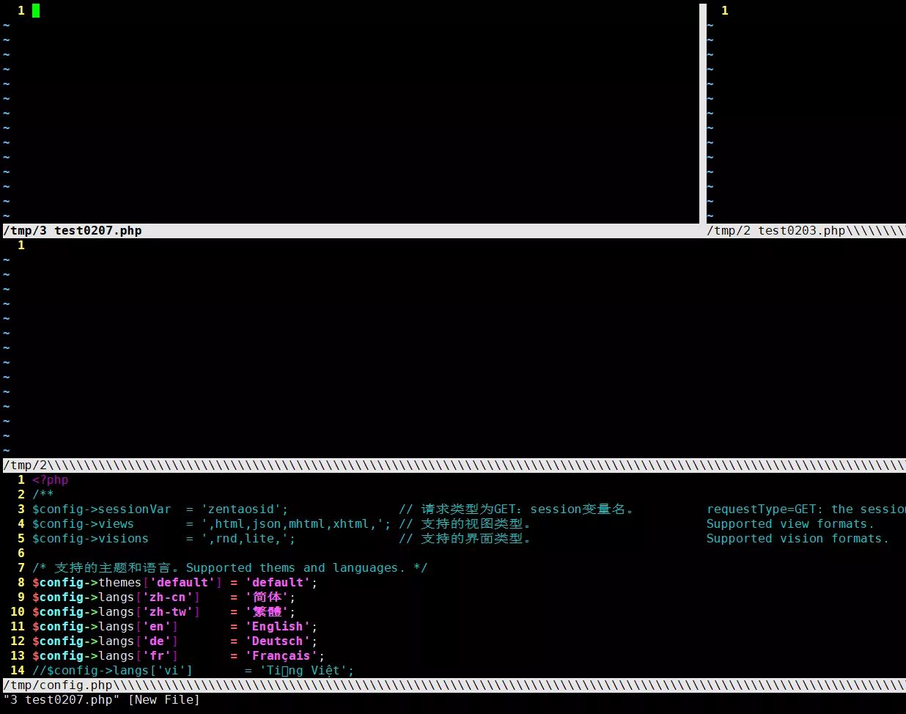Click line number 6 in config.php
This screenshot has width=906, height=714.
21,553
